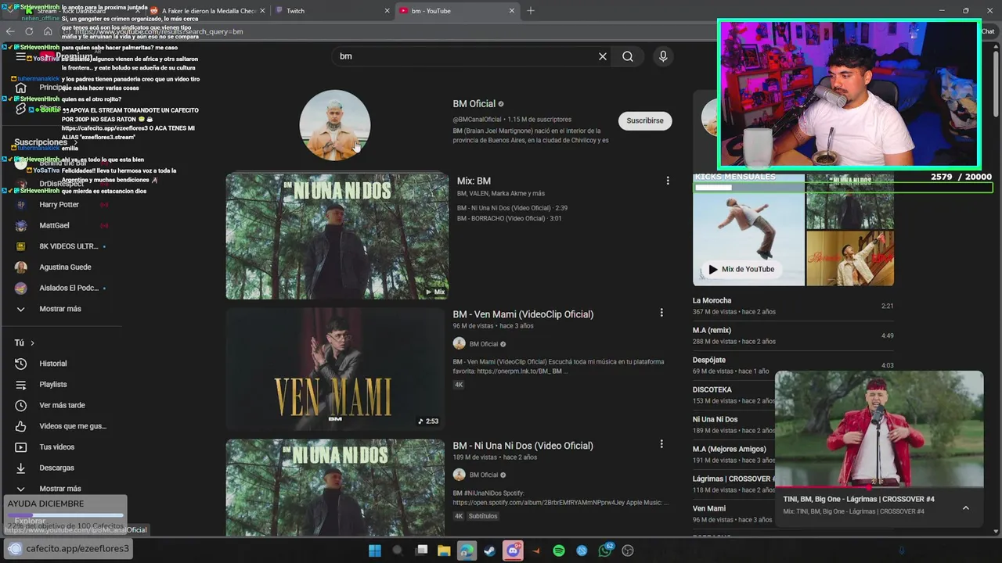1002x563 pixels.
Task: Reload the browser page
Action: tap(29, 31)
